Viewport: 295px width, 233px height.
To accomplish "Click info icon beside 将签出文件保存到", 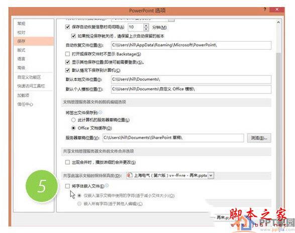I will click(101, 112).
